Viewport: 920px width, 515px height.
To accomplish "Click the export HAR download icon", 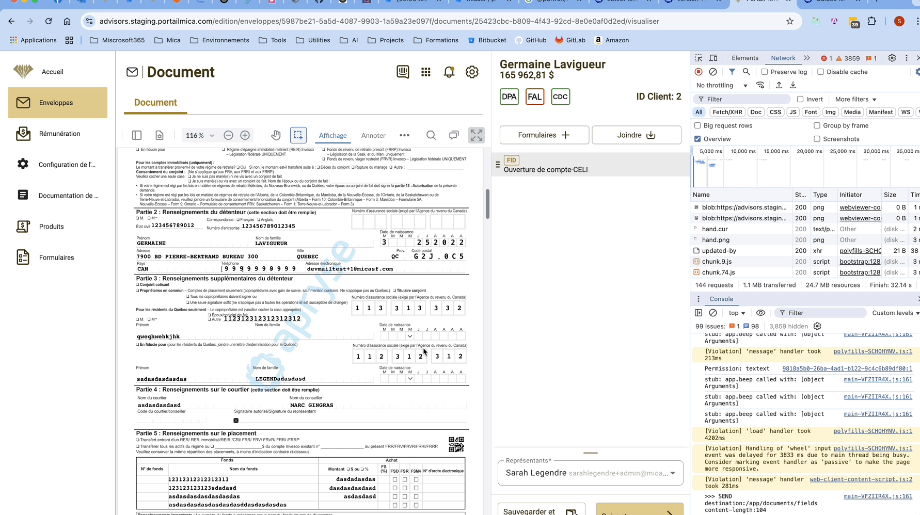I will tap(793, 85).
